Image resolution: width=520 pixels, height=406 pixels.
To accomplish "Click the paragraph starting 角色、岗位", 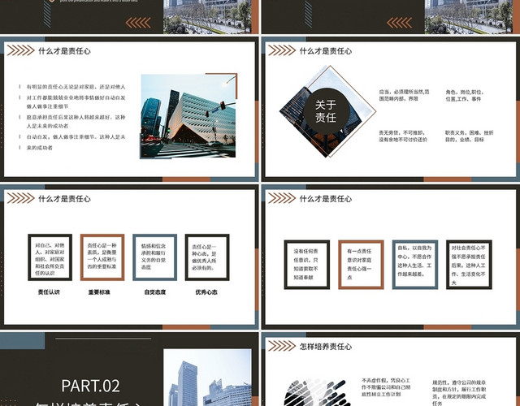I will pyautogui.click(x=464, y=96).
